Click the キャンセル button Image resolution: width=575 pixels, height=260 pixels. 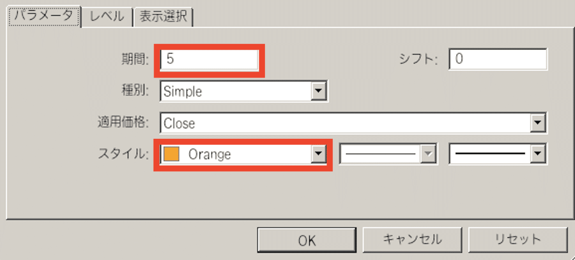tap(412, 239)
